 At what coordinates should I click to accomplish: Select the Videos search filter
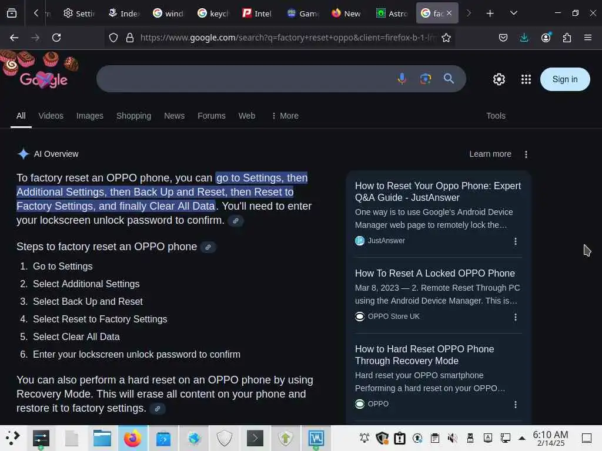pos(51,116)
